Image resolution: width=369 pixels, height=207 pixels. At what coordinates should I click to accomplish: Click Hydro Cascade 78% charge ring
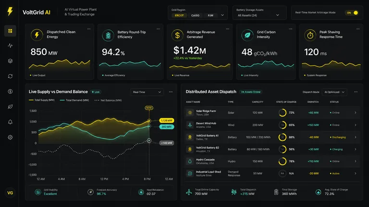pyautogui.click(x=283, y=161)
